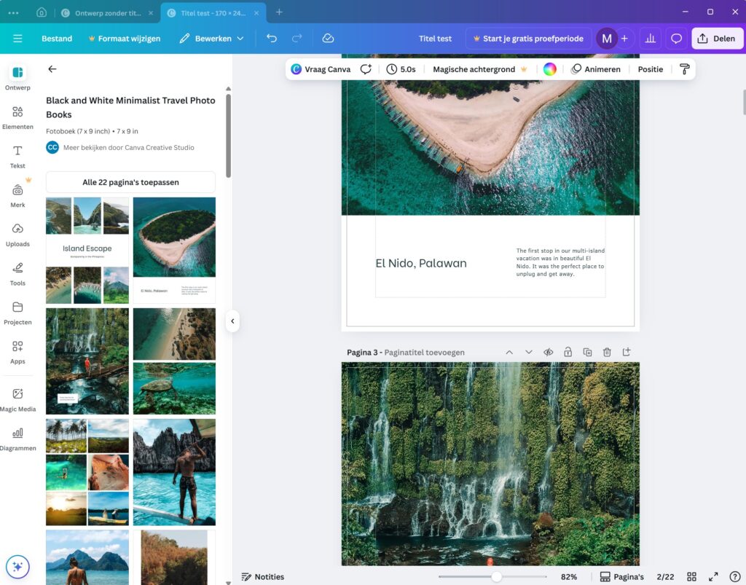Click Alle 22 pagina's toepassen button
The height and width of the screenshot is (585, 746).
(x=130, y=182)
